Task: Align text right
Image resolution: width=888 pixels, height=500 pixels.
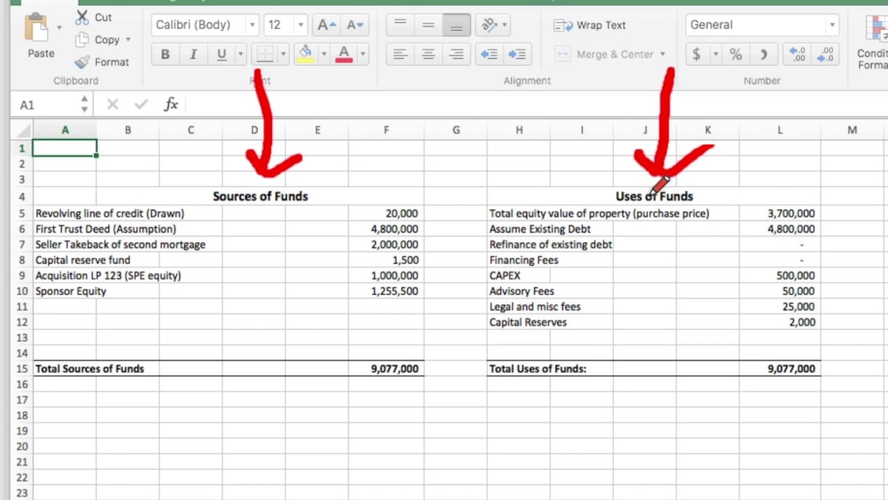Action: click(x=456, y=54)
